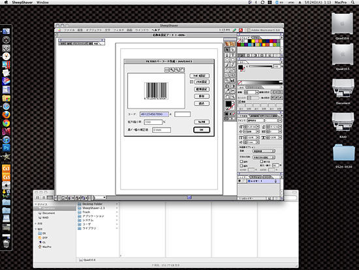Open the orange CS3 icon in Dock

click(6, 169)
